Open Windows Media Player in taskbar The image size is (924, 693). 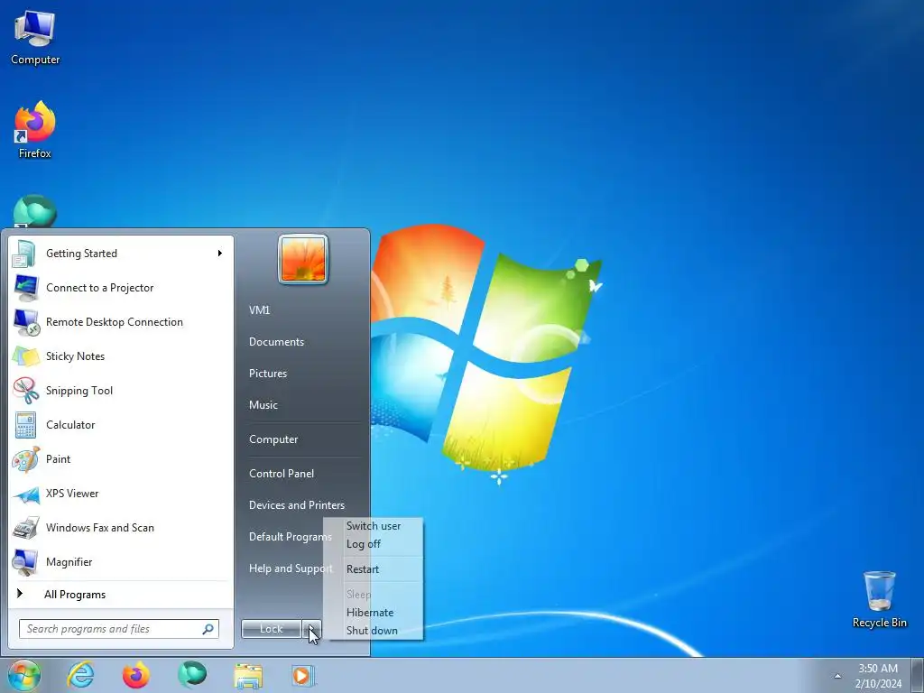click(x=303, y=676)
